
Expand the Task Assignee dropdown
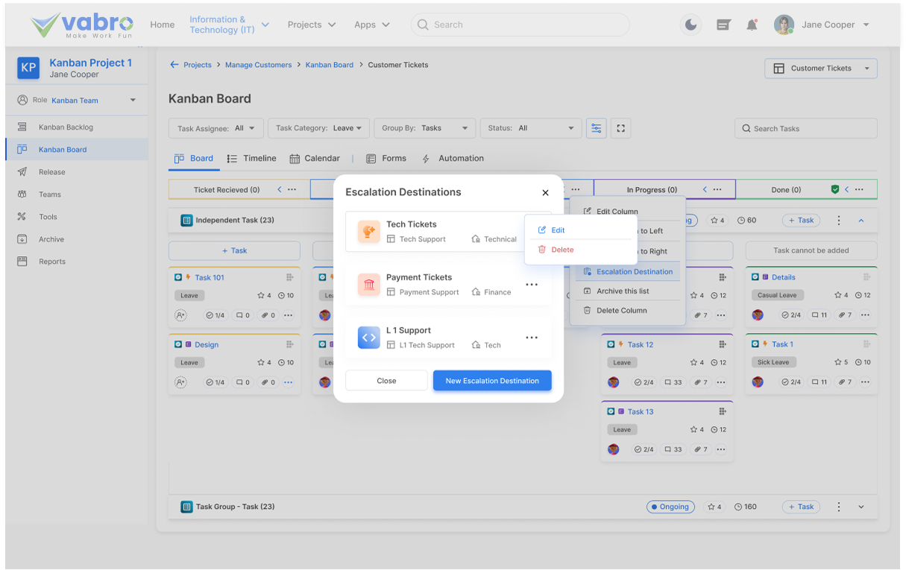[x=216, y=128]
